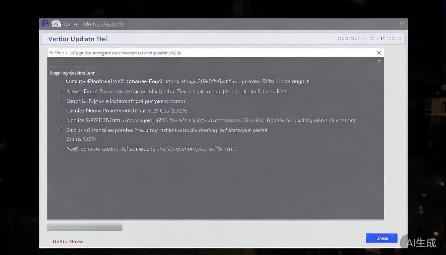446x255 pixels.
Task: Click the purple app icon in title bar
Action: coord(45,24)
